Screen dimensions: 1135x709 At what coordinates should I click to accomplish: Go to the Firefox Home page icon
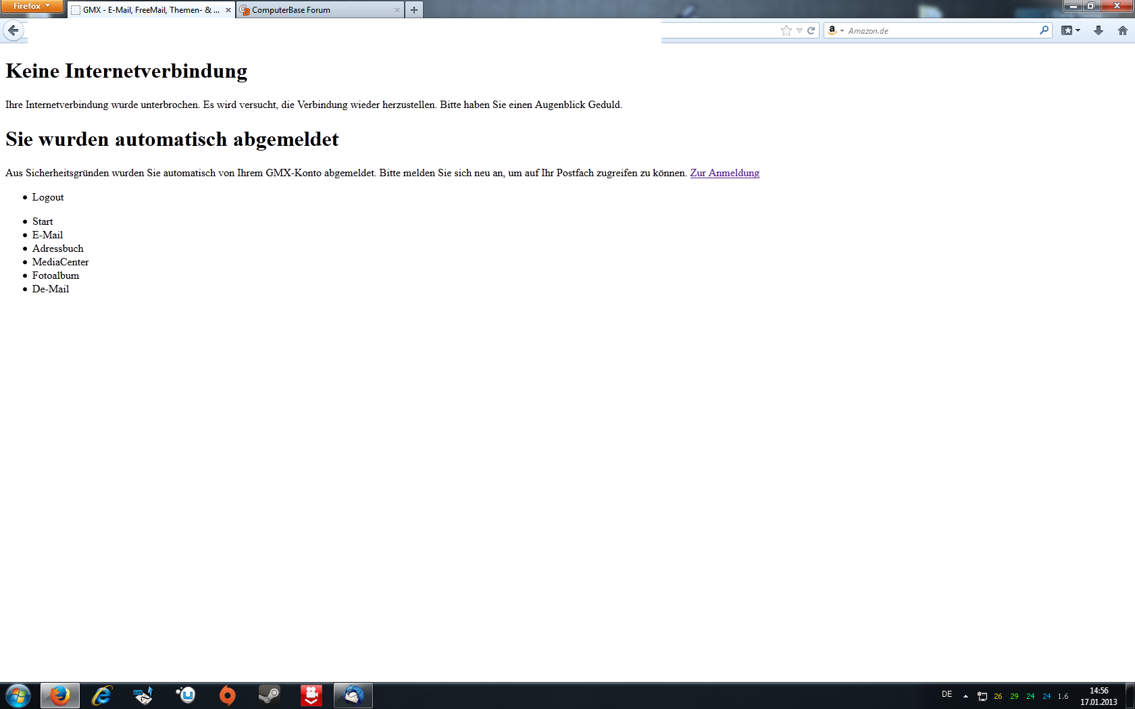pos(1123,30)
